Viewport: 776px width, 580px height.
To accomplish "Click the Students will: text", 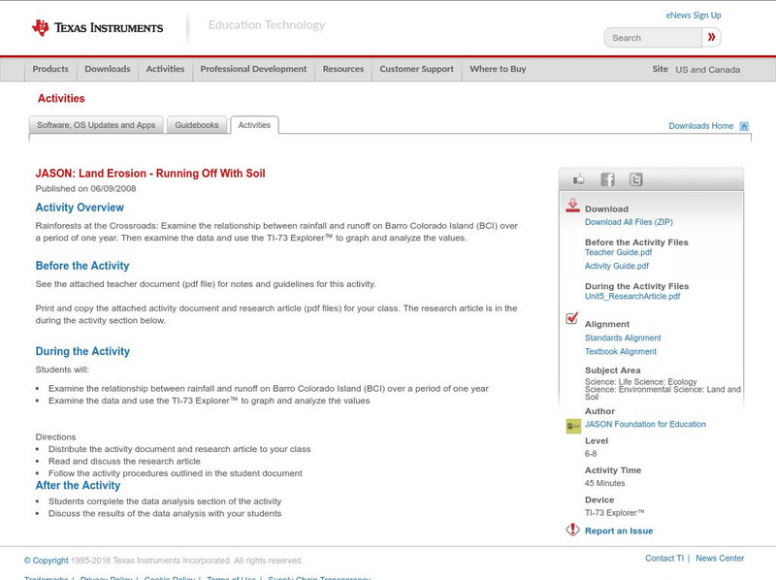I will (62, 370).
